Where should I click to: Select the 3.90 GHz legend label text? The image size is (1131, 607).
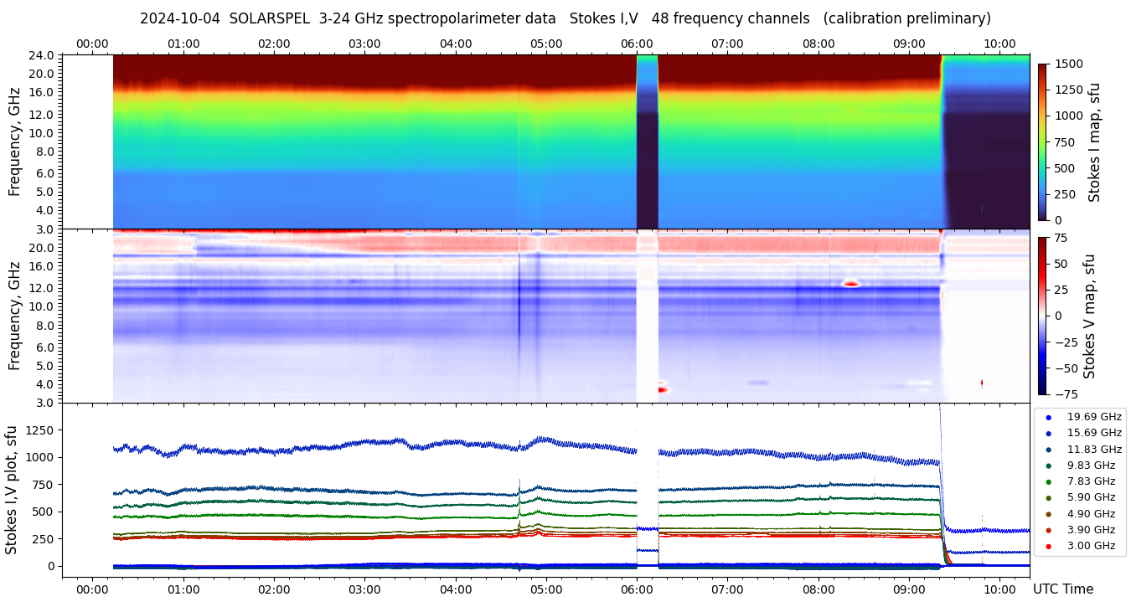tap(1091, 530)
